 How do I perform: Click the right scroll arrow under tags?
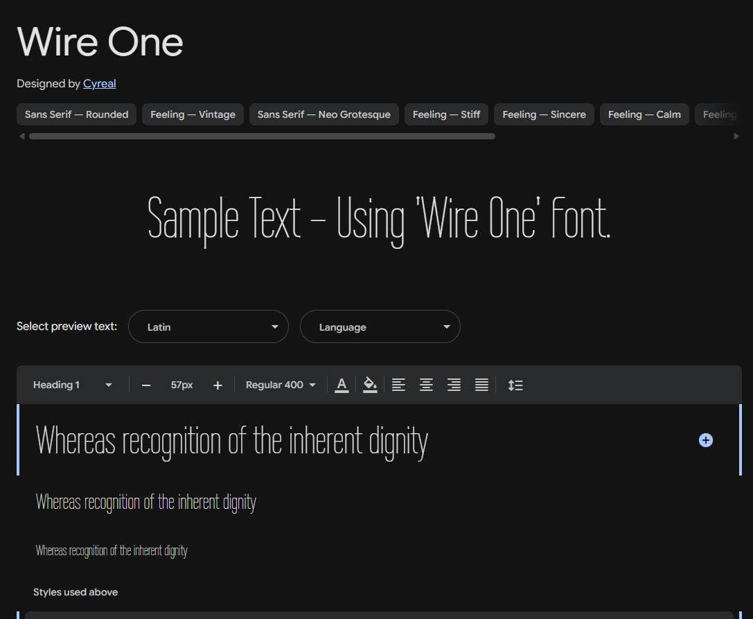coord(736,137)
